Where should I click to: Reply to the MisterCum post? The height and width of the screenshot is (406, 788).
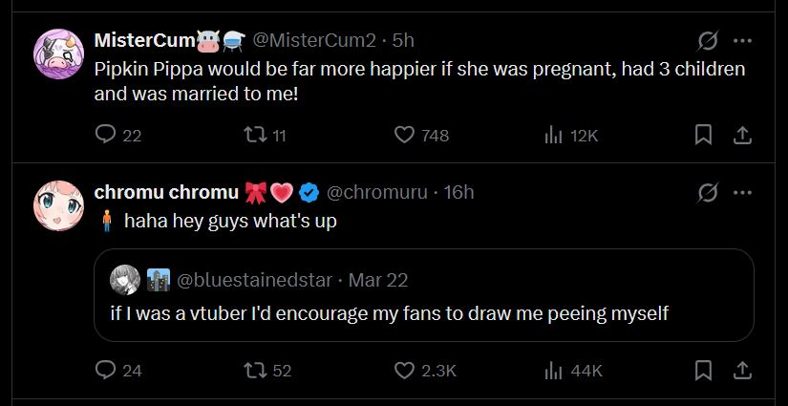pyautogui.click(x=105, y=136)
